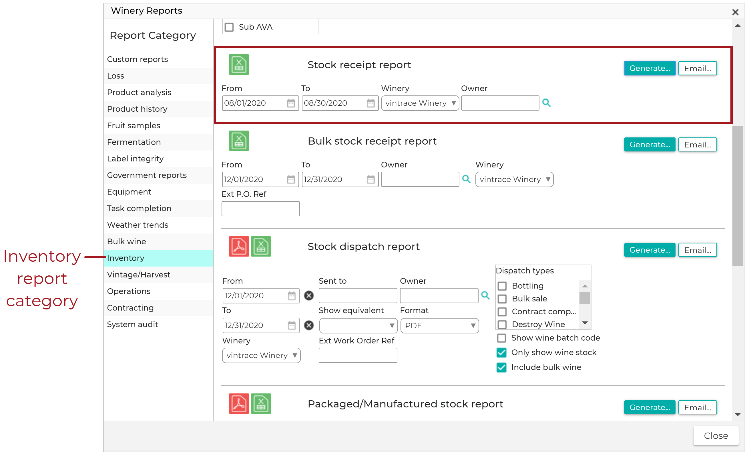Select Loss report category
This screenshot has height=456, width=749.
point(159,76)
